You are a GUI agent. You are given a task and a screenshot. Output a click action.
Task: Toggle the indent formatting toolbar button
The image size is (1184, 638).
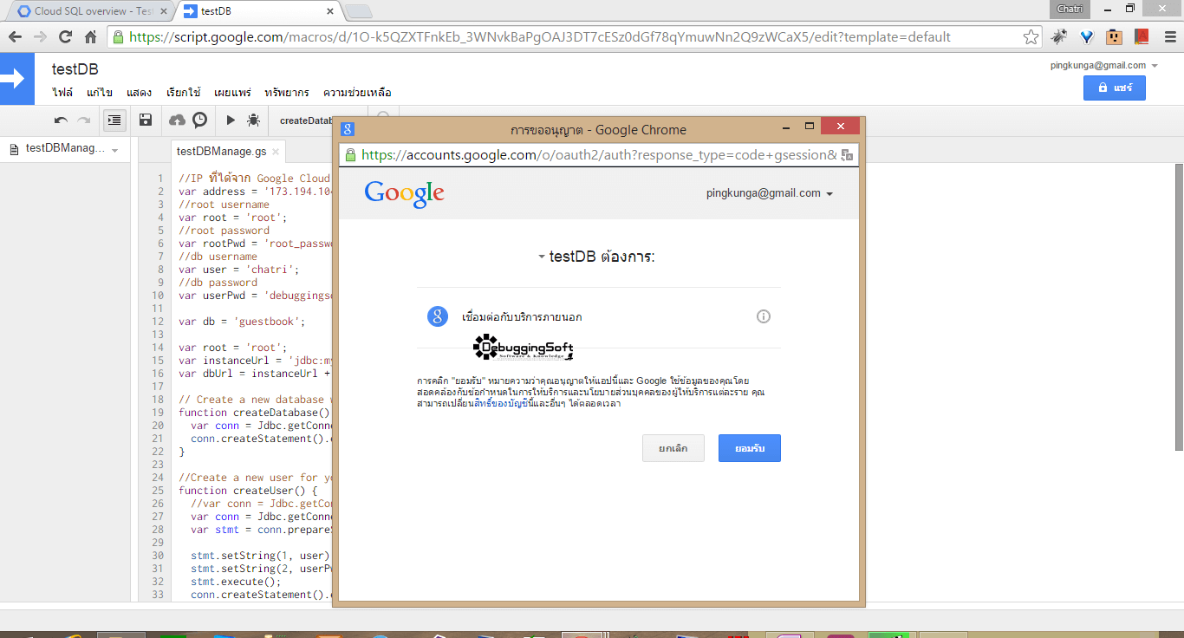(x=114, y=120)
